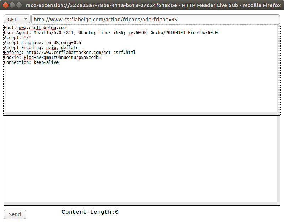Click the request URL input field
284x223 pixels.
155,19
